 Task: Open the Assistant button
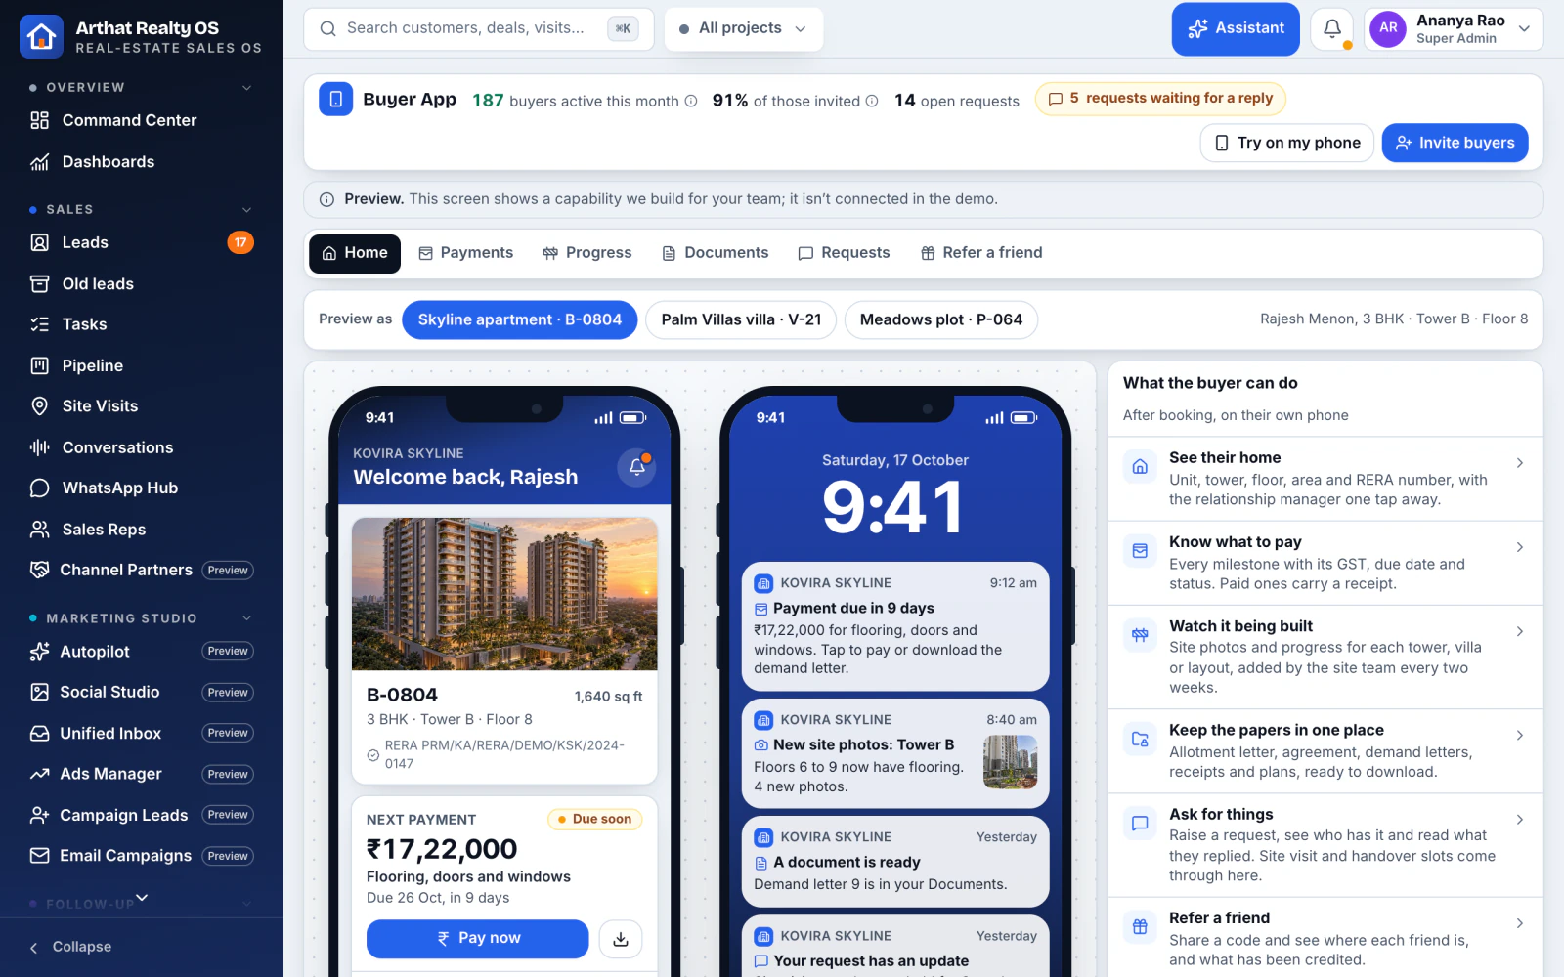pos(1236,29)
